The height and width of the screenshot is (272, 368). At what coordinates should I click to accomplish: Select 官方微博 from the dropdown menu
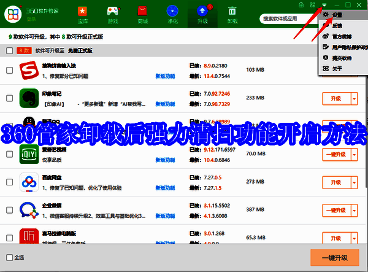pos(343,37)
